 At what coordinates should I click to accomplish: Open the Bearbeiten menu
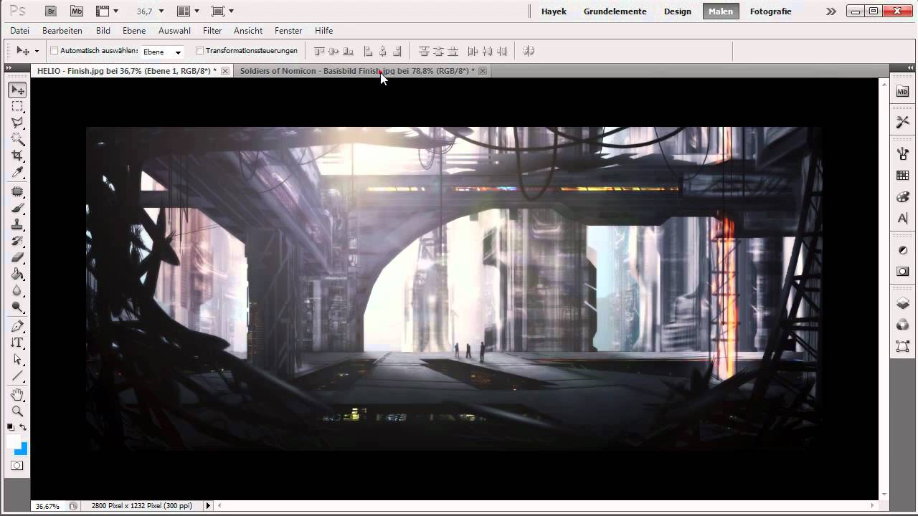pyautogui.click(x=62, y=31)
